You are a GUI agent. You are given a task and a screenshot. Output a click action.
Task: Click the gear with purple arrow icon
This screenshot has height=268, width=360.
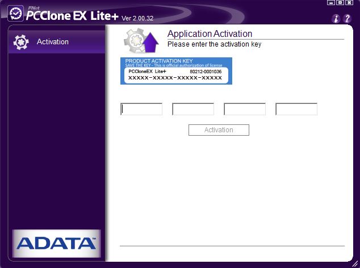141,40
